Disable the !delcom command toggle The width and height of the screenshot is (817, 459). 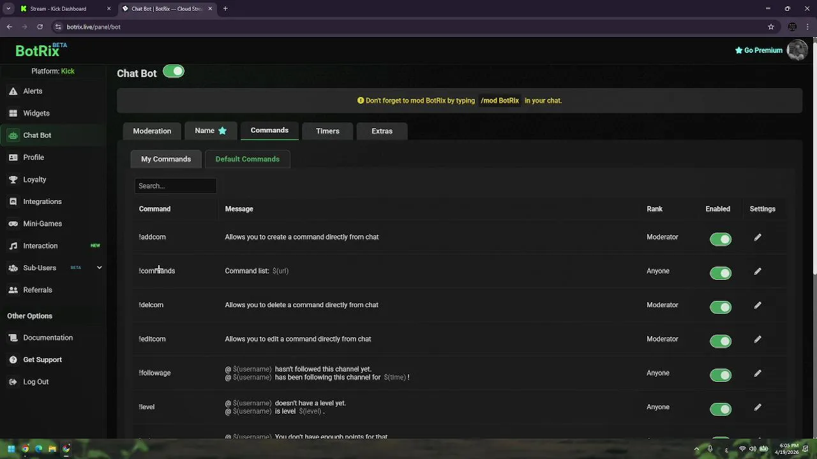721,307
